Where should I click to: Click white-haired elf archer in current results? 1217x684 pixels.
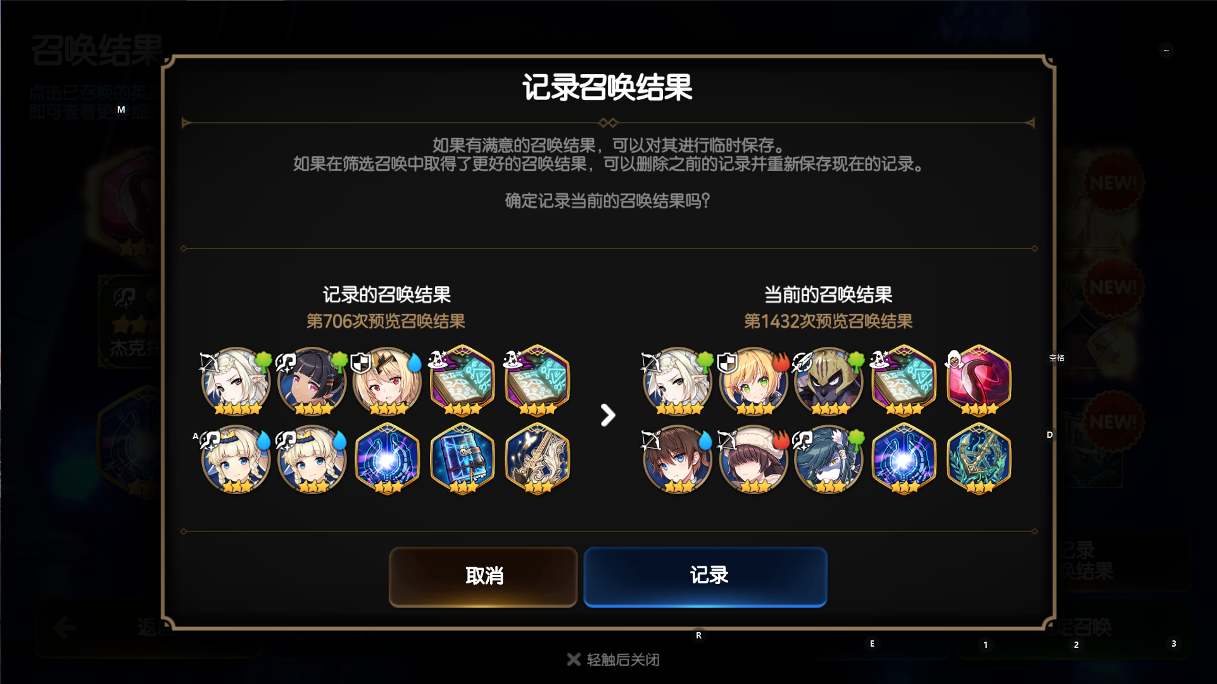pyautogui.click(x=678, y=381)
